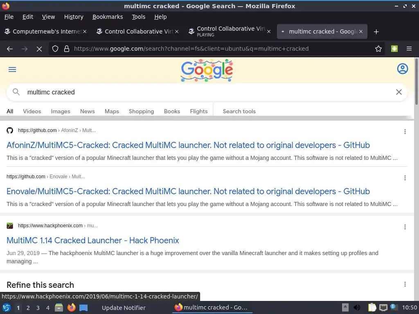Click the Hack Phoenix site favicon
The height and width of the screenshot is (314, 419).
click(10, 226)
